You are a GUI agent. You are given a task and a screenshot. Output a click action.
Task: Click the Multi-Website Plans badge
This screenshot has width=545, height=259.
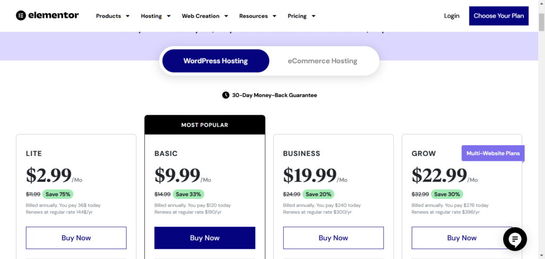click(x=493, y=153)
